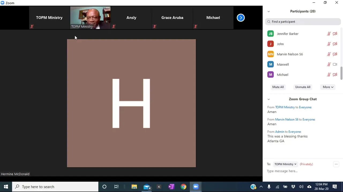Image resolution: width=343 pixels, height=192 pixels.
Task: Click the TOPM Ministry sender link in chat
Action: (285, 107)
